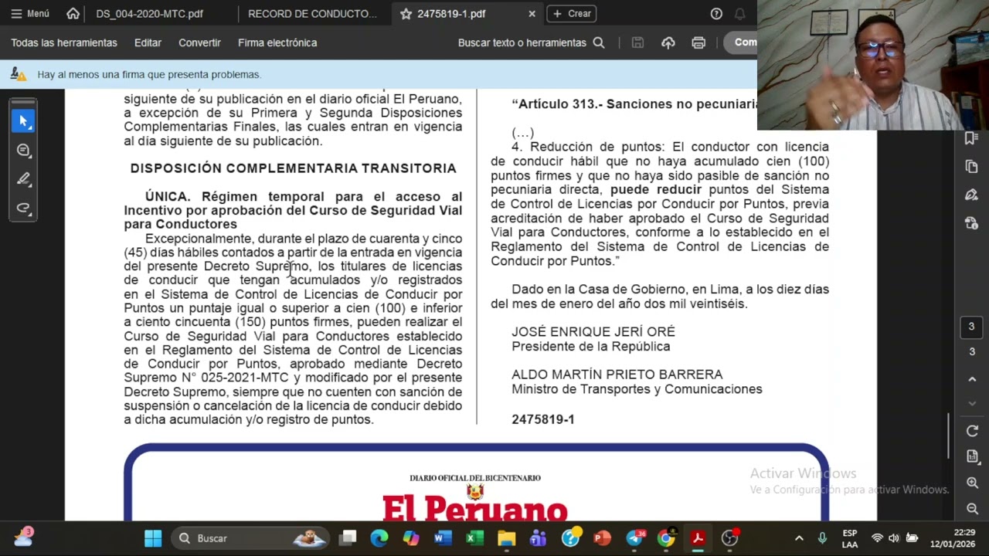The image size is (989, 556).
Task: Open the ESP LAA language switcher
Action: 850,538
